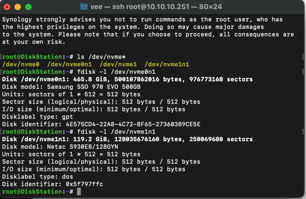306x199 pixels.
Task: Click the /dev/nvme1 listing entry
Action: [x=118, y=64]
